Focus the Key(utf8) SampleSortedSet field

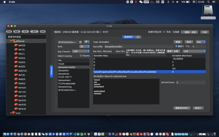coord(139,46)
